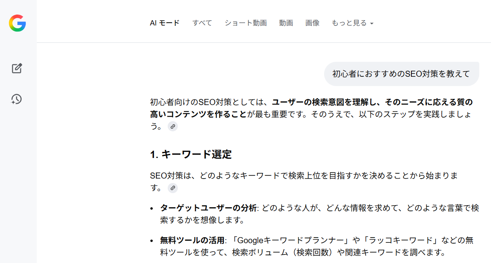Click the 無料ツールの活用 bullet title
The image size is (491, 263).
[x=192, y=240]
